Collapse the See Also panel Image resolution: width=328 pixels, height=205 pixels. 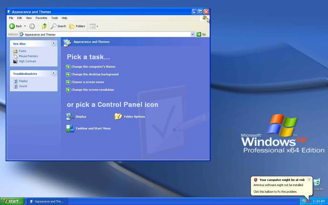pos(54,43)
